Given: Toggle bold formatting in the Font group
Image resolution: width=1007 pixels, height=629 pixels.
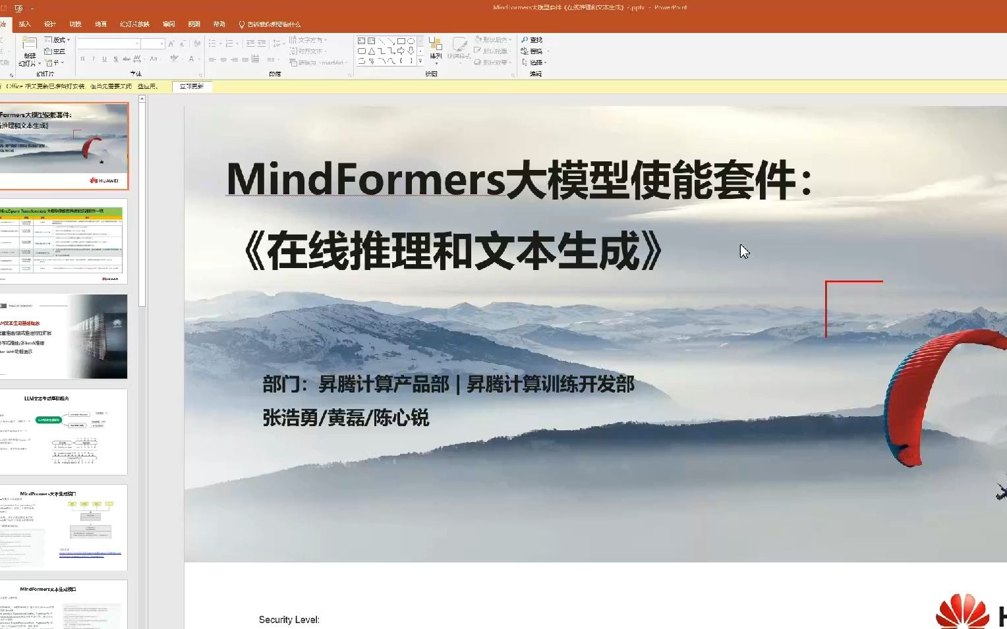Looking at the screenshot, I should point(82,59).
